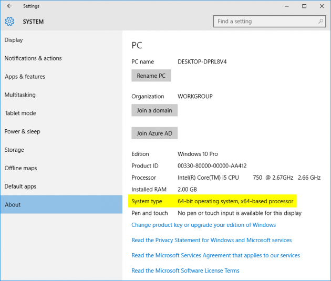The height and width of the screenshot is (281, 331).
Task: Click the Rename PC button
Action: (x=151, y=76)
